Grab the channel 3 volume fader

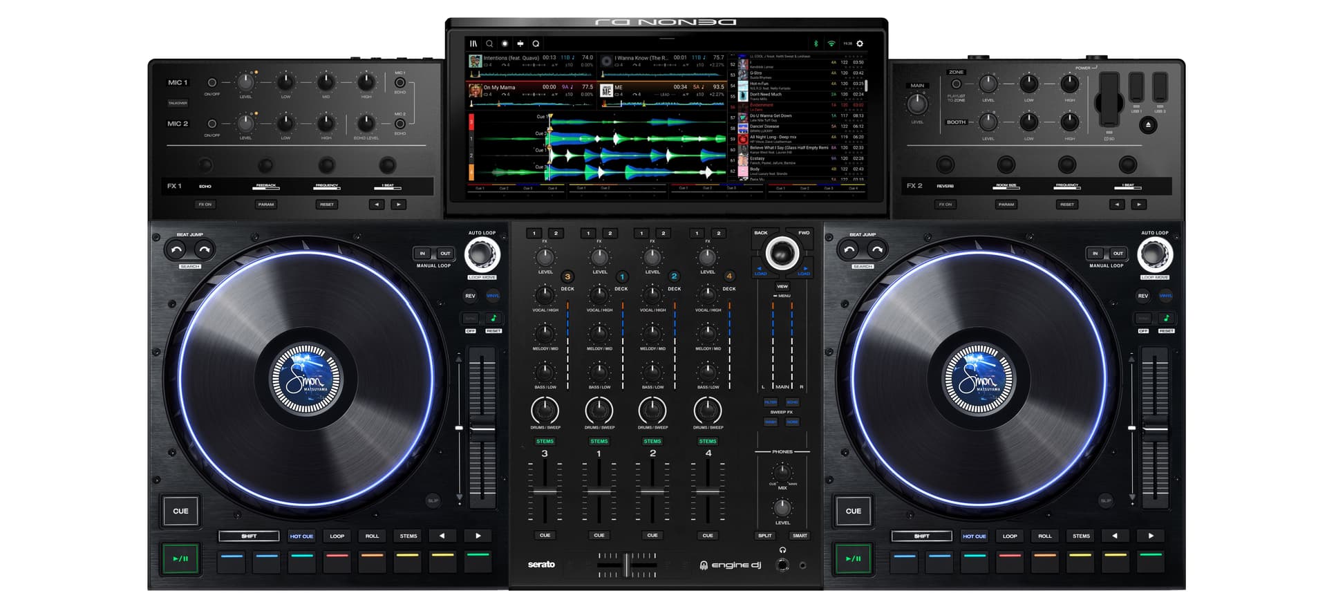(545, 492)
